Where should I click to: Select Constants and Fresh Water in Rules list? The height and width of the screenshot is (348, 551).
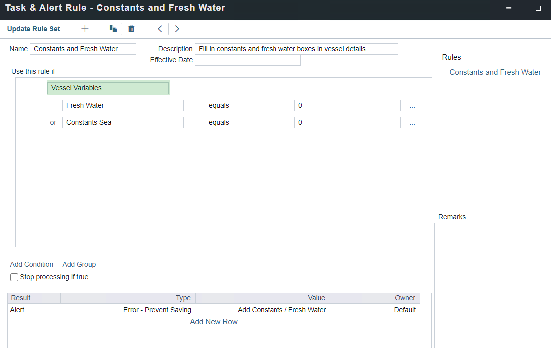point(495,72)
